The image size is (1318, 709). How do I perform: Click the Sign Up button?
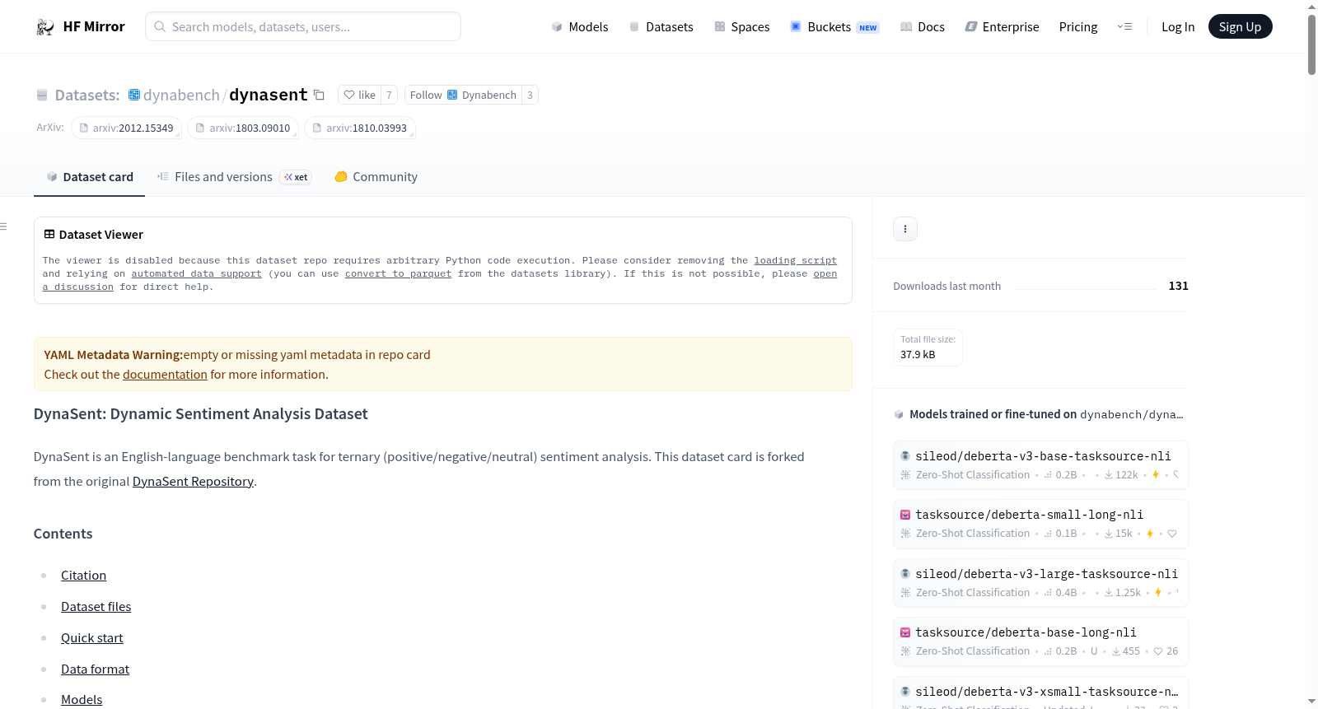[1240, 26]
